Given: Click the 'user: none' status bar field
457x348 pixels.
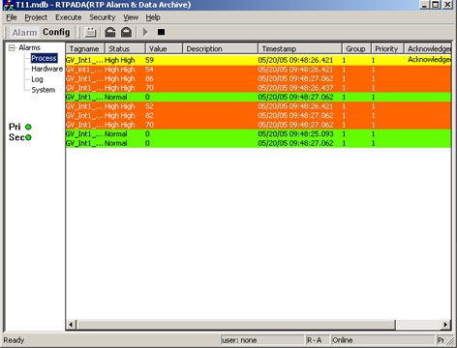Looking at the screenshot, I should click(x=262, y=340).
